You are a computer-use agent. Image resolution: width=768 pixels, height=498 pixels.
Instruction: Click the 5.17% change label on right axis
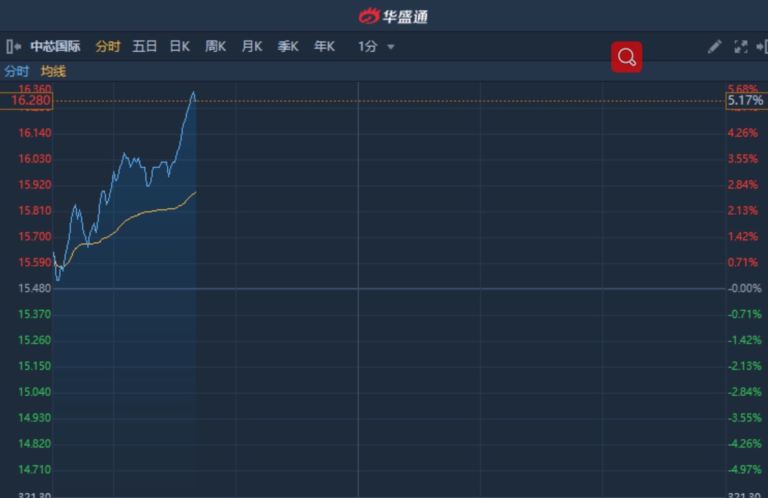pos(745,101)
